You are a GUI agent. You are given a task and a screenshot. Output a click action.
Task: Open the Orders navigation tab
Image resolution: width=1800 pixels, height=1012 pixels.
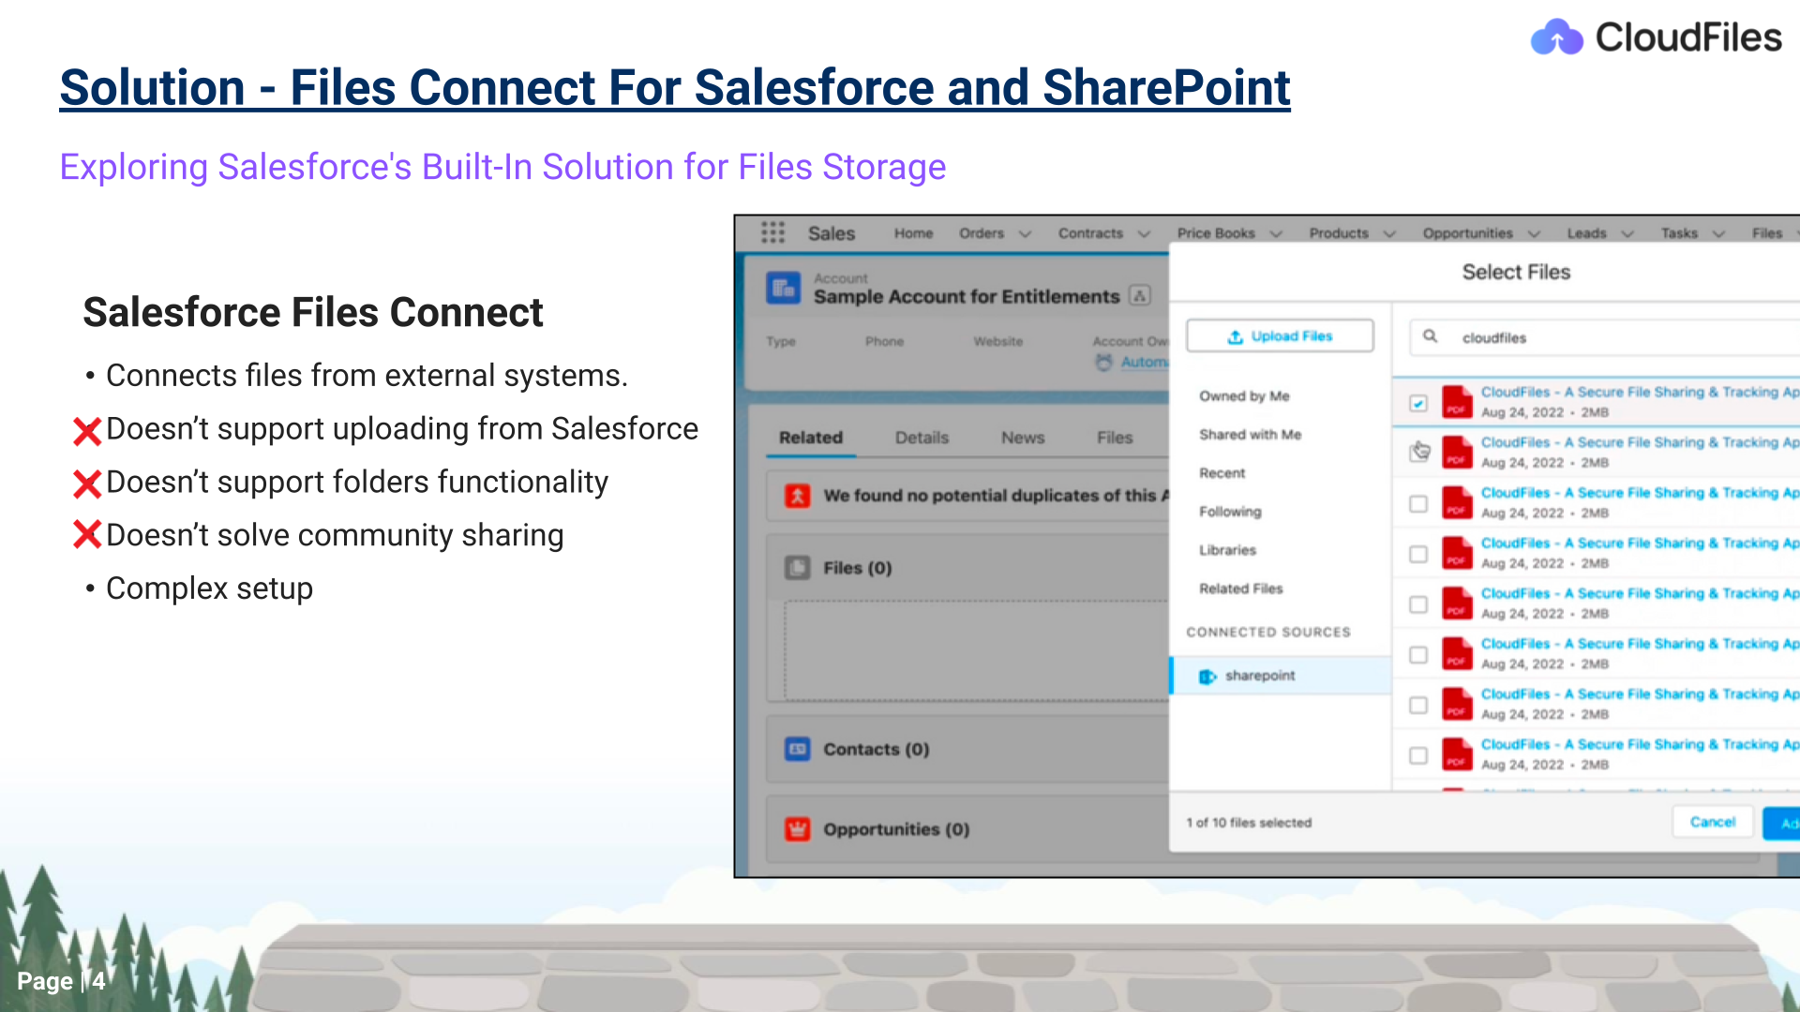pos(982,233)
